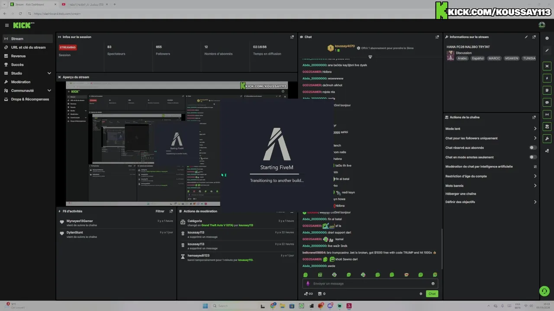The width and height of the screenshot is (554, 311).
Task: Toggle the lightning bolt widget in right rail
Action: tap(547, 78)
